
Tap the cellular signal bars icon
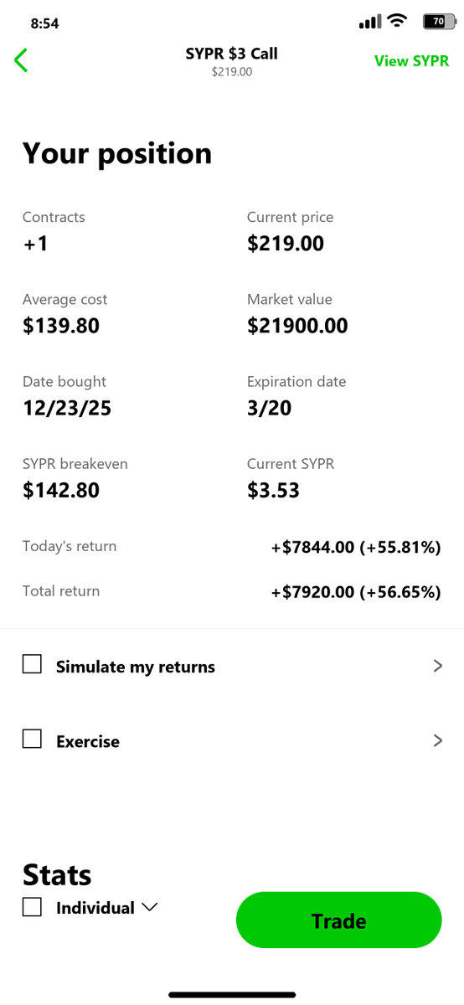pyautogui.click(x=370, y=23)
